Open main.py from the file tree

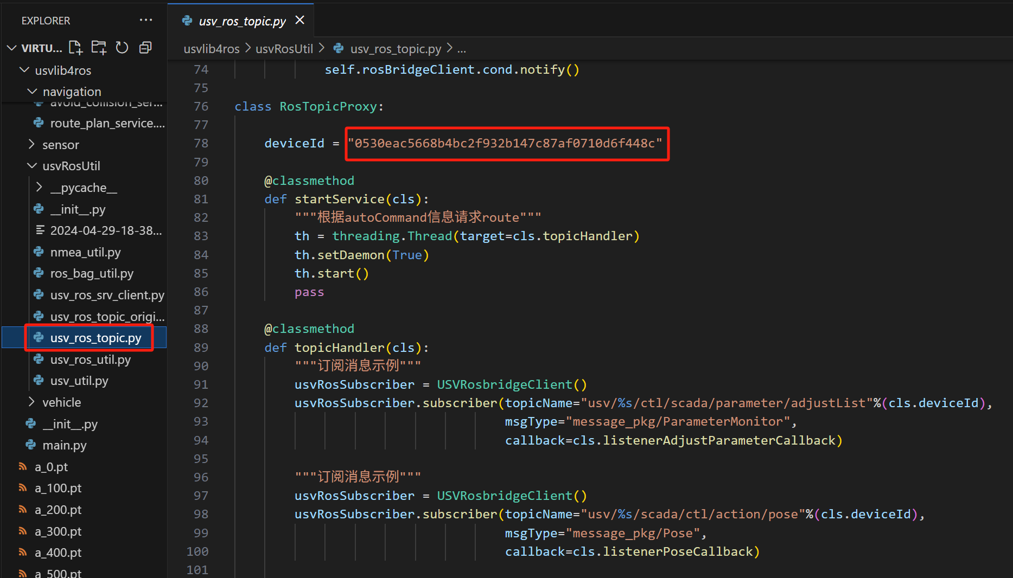(64, 446)
